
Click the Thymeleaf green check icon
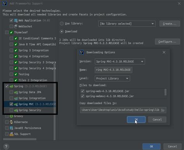tap(11, 32)
